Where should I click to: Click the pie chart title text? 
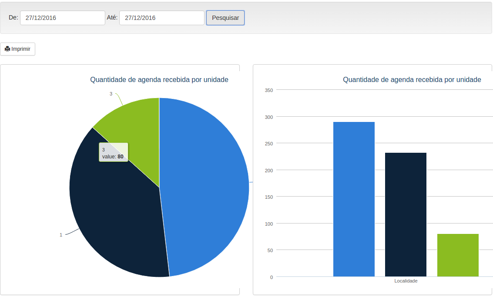[159, 80]
